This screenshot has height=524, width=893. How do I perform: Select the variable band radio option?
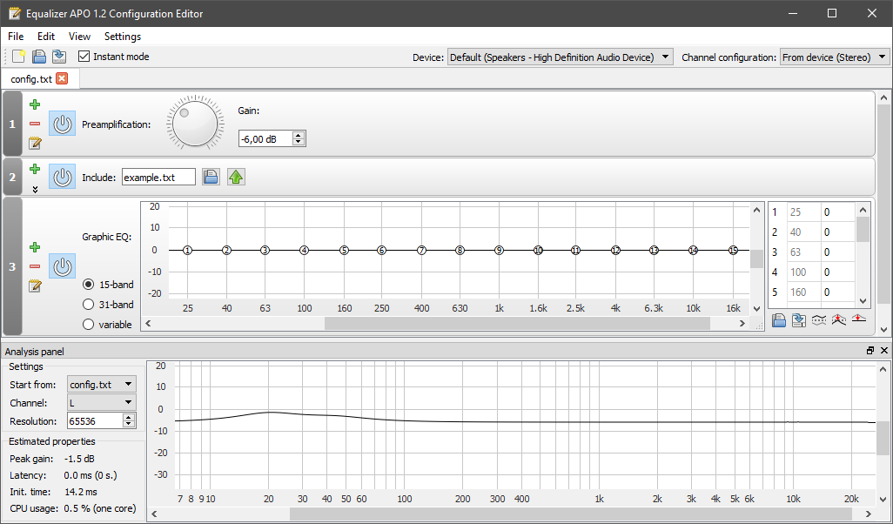point(88,324)
